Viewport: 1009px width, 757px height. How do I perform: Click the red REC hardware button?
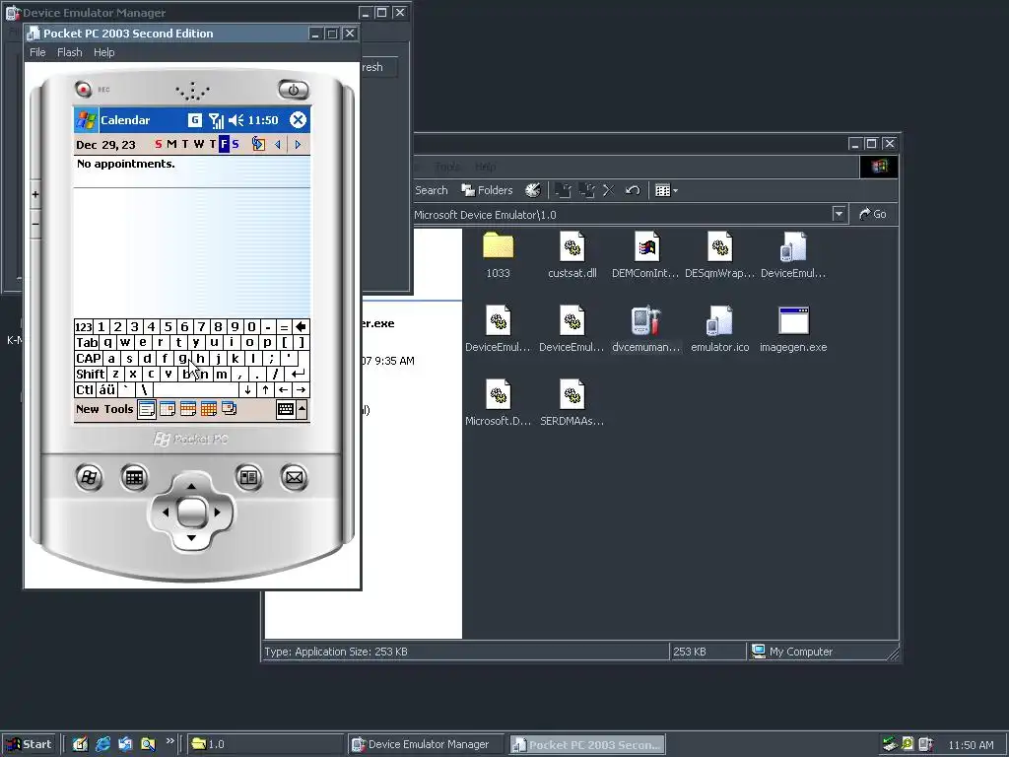[83, 89]
